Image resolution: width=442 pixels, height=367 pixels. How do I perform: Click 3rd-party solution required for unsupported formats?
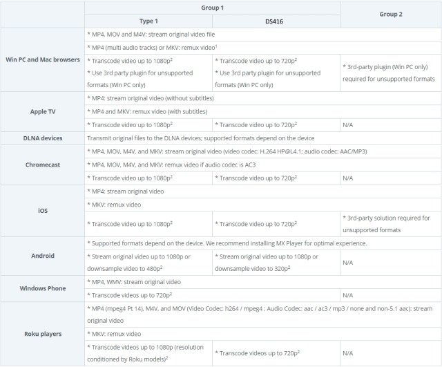tap(390, 224)
